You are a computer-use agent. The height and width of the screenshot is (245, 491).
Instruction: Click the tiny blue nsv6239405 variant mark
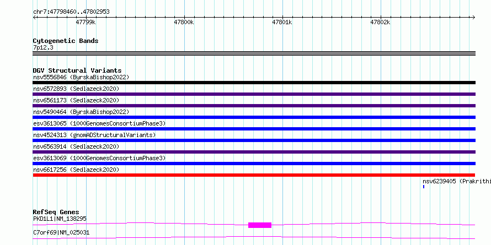pos(424,187)
